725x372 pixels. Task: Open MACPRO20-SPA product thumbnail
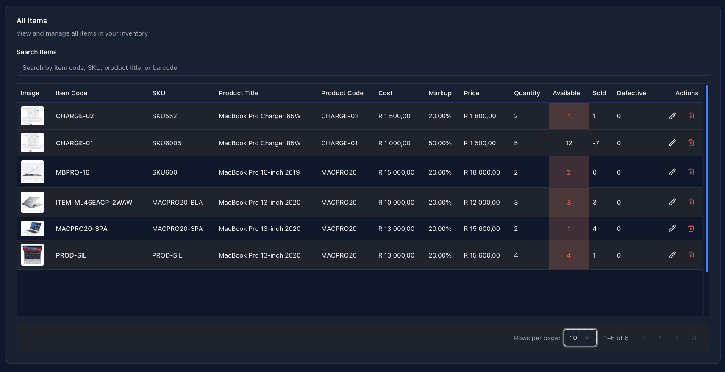[32, 228]
